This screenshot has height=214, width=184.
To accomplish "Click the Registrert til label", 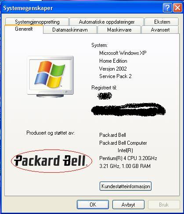I will coord(104,88).
